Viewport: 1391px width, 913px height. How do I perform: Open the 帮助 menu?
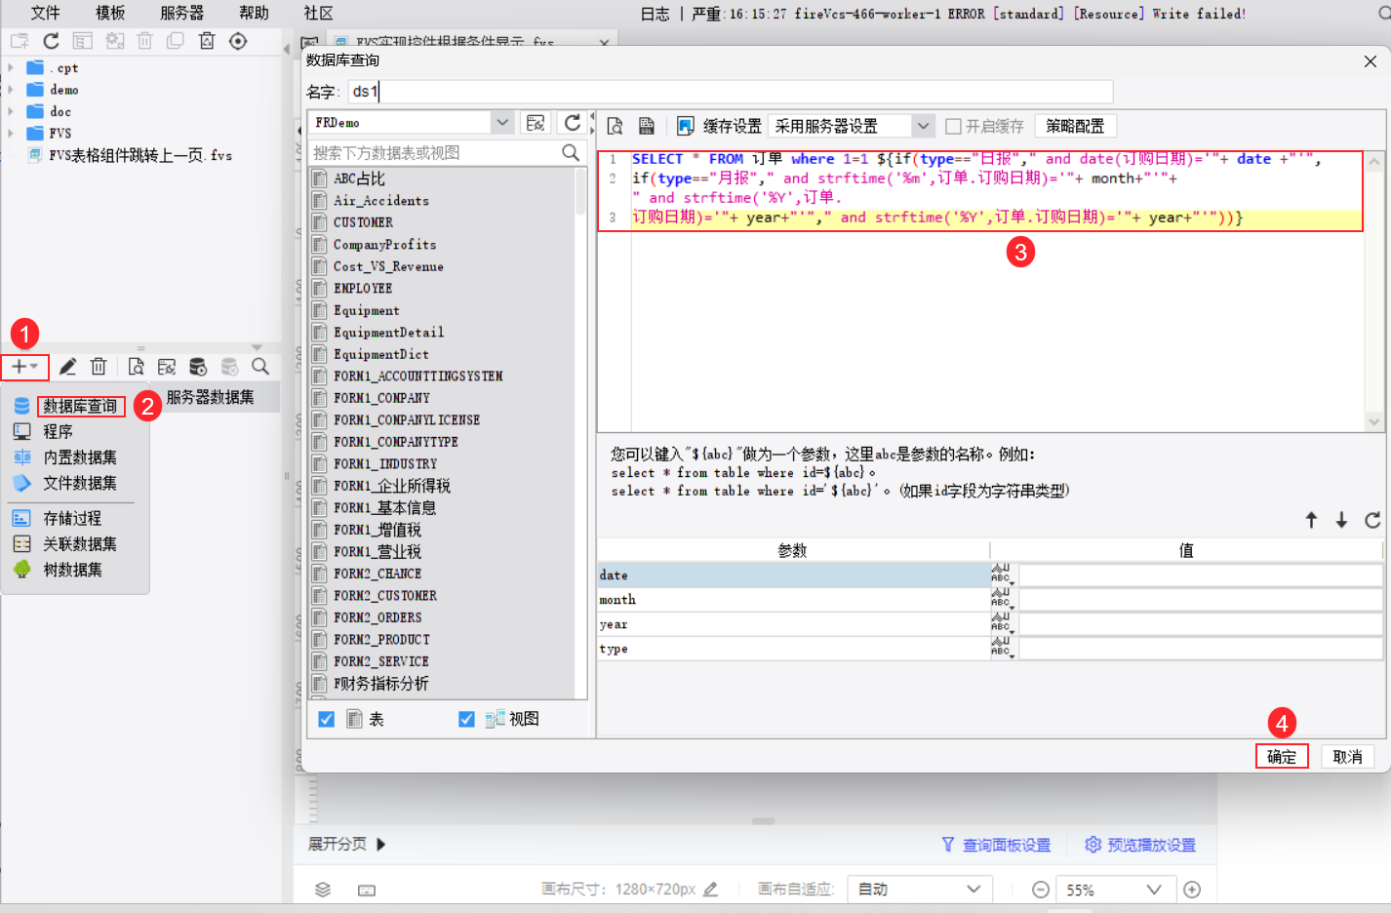coord(254,13)
